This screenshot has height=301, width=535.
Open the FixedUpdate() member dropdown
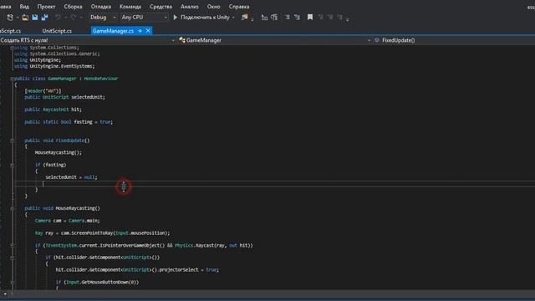[x=454, y=40]
